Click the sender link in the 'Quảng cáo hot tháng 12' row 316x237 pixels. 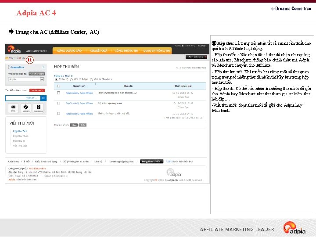click(x=79, y=93)
